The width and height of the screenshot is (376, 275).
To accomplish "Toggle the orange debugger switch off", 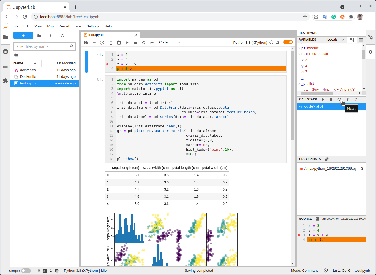I will tap(288, 42).
